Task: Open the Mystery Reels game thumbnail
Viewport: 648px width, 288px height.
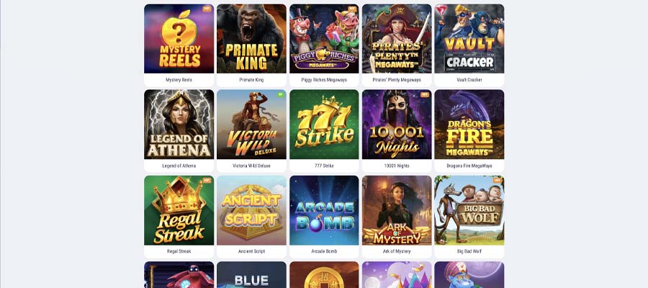Action: [179, 39]
